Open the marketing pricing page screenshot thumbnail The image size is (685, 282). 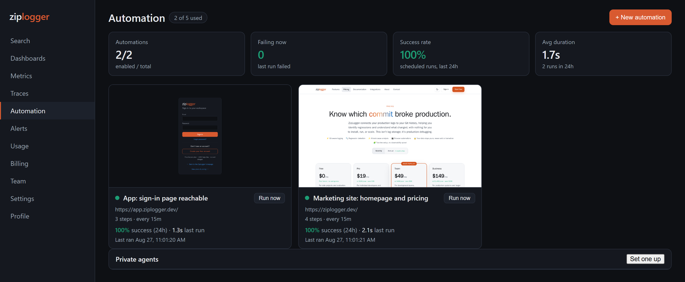(390, 136)
